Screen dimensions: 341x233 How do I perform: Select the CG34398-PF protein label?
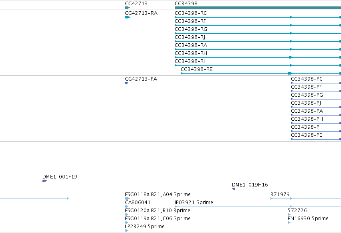pyautogui.click(x=306, y=87)
